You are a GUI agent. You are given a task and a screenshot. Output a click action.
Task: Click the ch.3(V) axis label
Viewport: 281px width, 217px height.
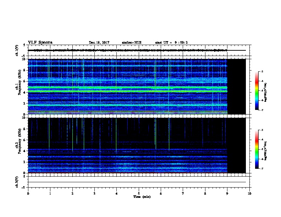click(17, 182)
